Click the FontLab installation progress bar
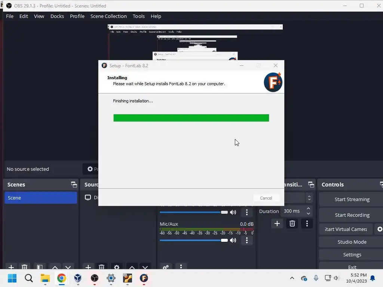Viewport: 383px width, 287px height. tap(191, 118)
